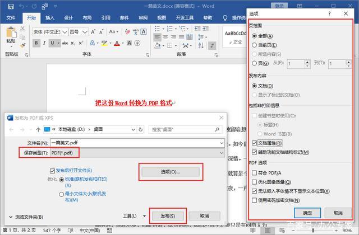Viewport: 359px width, 235px height.
Task: Switch to the Design tab
Action: point(68,17)
